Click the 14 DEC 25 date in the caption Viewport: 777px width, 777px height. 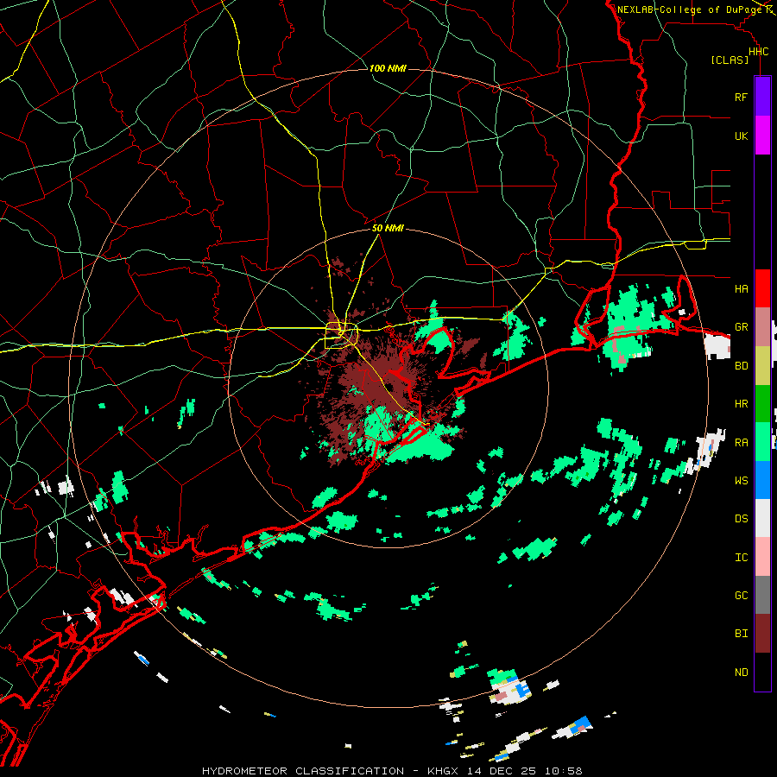502,771
